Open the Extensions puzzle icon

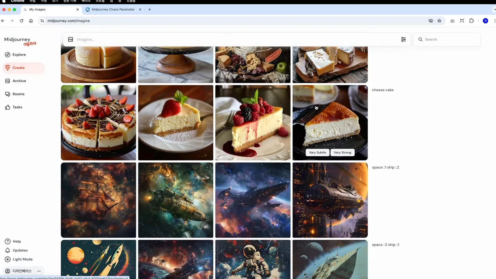coord(472,21)
